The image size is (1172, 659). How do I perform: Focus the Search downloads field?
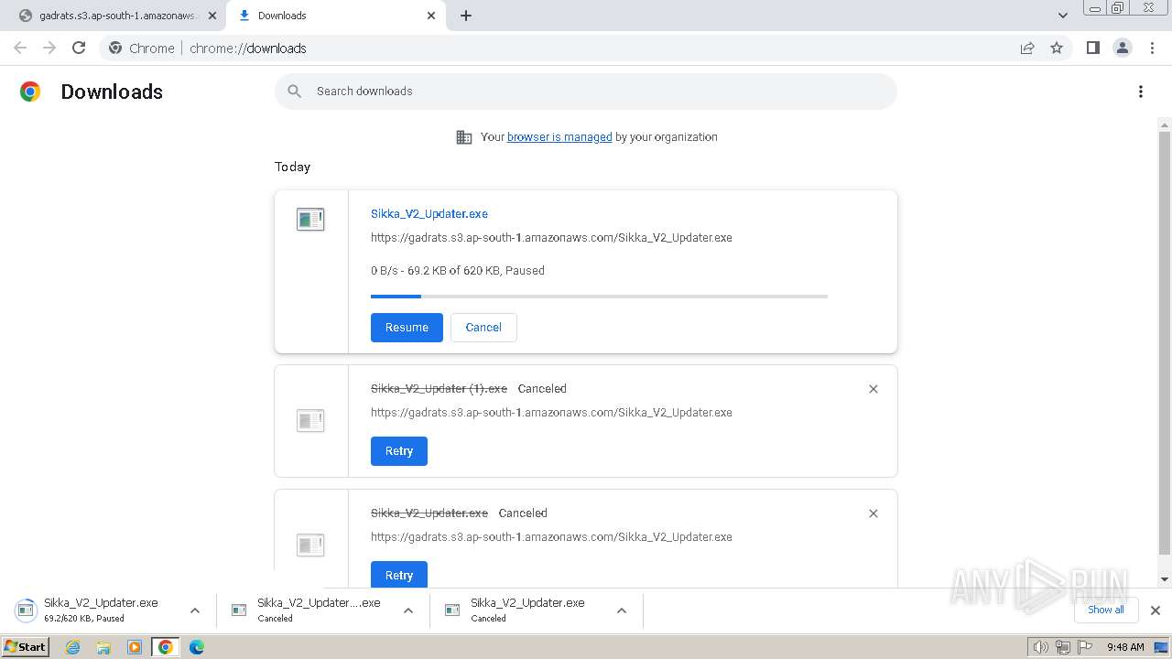pyautogui.click(x=586, y=92)
